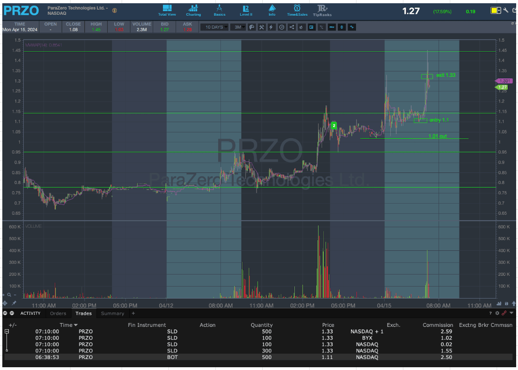Click the MWAP(14) indicator label

(44, 45)
